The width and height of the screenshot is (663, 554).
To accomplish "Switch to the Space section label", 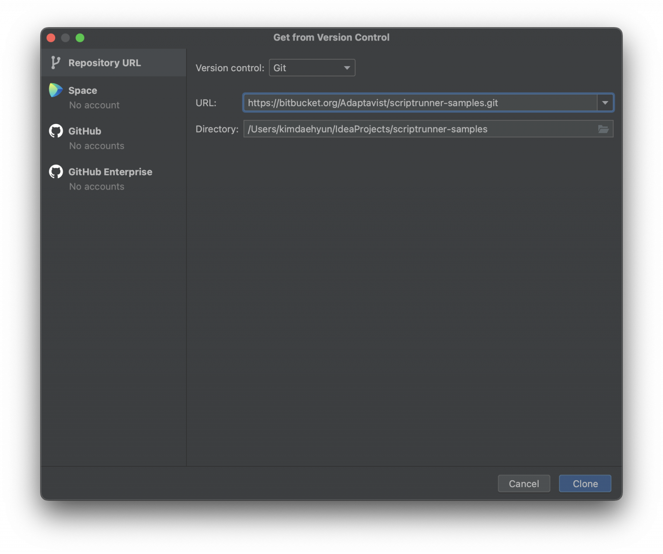I will click(82, 91).
